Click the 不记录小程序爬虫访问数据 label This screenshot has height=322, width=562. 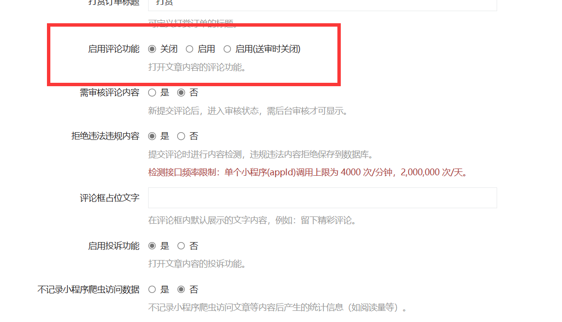pyautogui.click(x=88, y=290)
